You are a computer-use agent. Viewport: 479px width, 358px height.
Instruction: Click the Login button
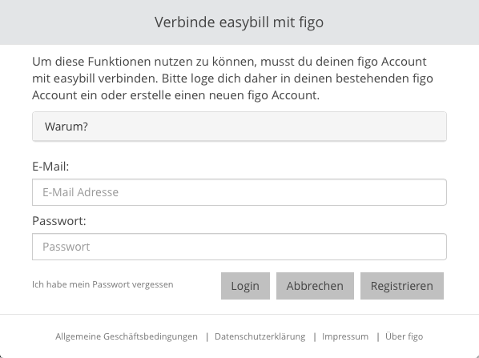tap(245, 286)
